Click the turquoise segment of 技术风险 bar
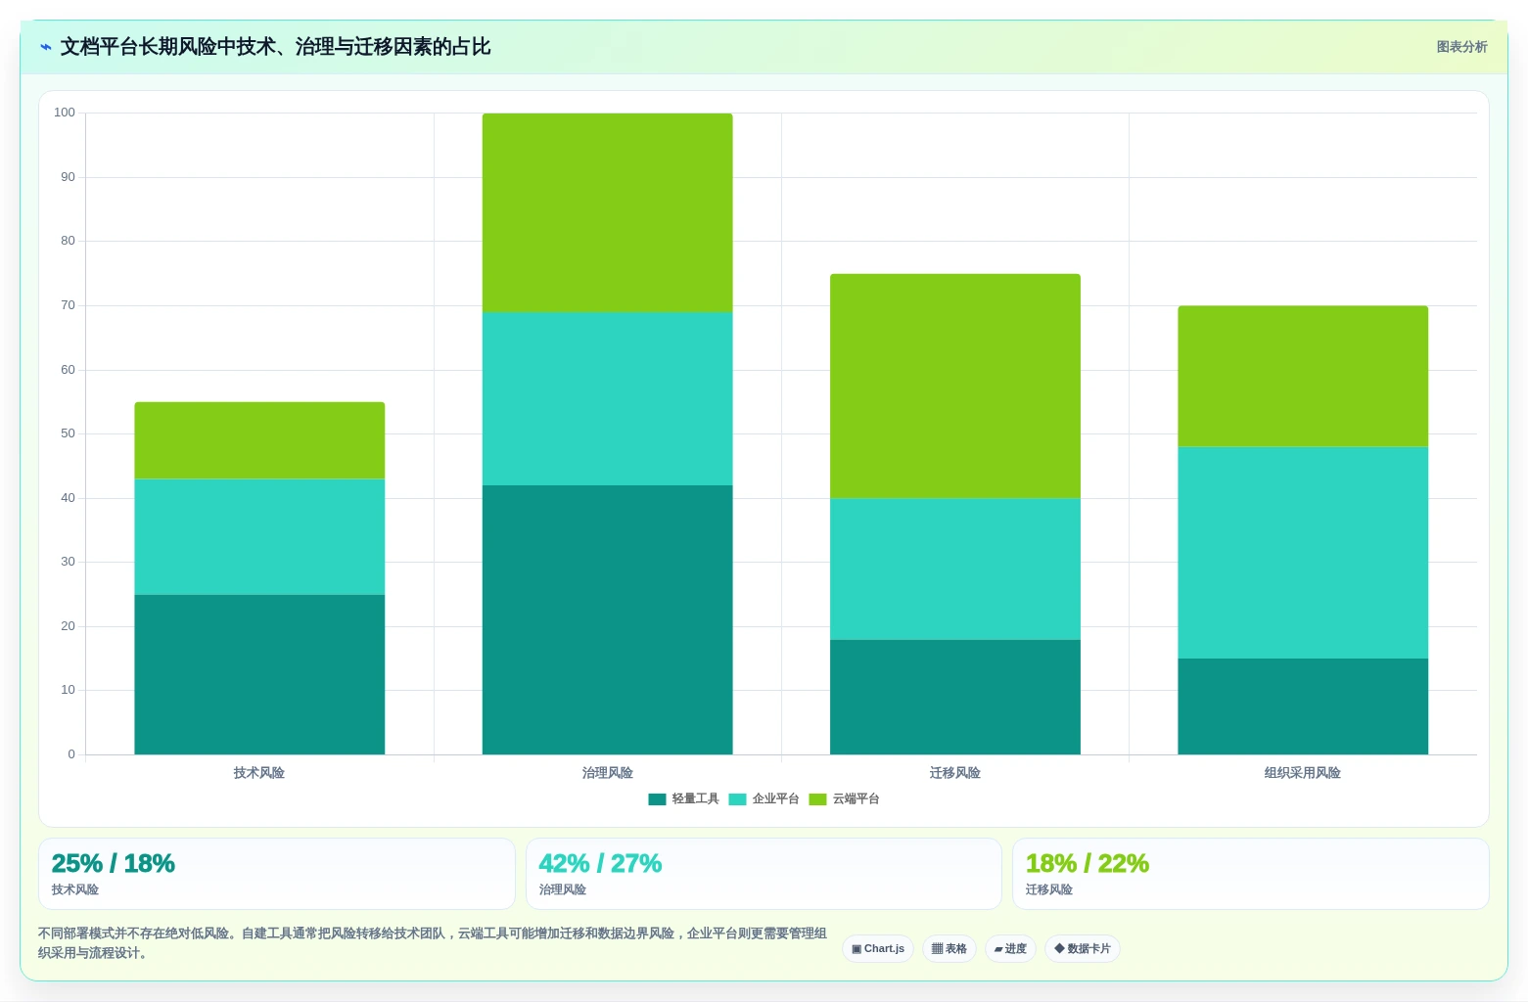The image size is (1528, 1002). [x=259, y=537]
